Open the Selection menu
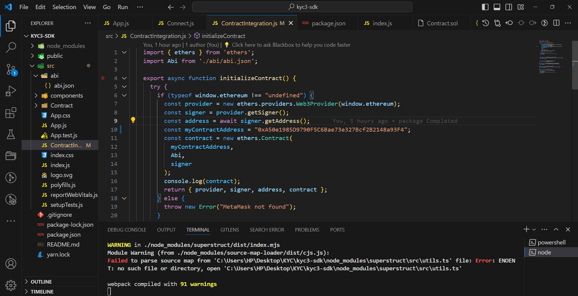The width and height of the screenshot is (578, 296). point(64,7)
